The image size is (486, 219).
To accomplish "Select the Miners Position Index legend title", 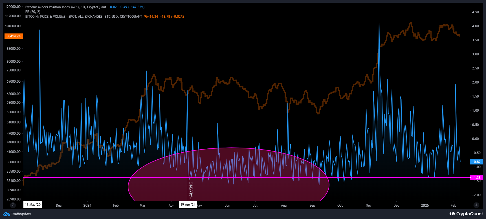I will coord(66,7).
